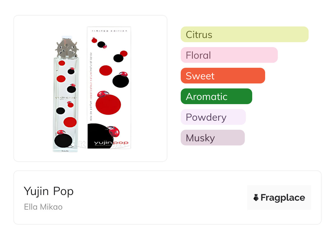The width and height of the screenshot is (335, 238).
Task: Open the Yujin Pop perfume title
Action: point(49,191)
